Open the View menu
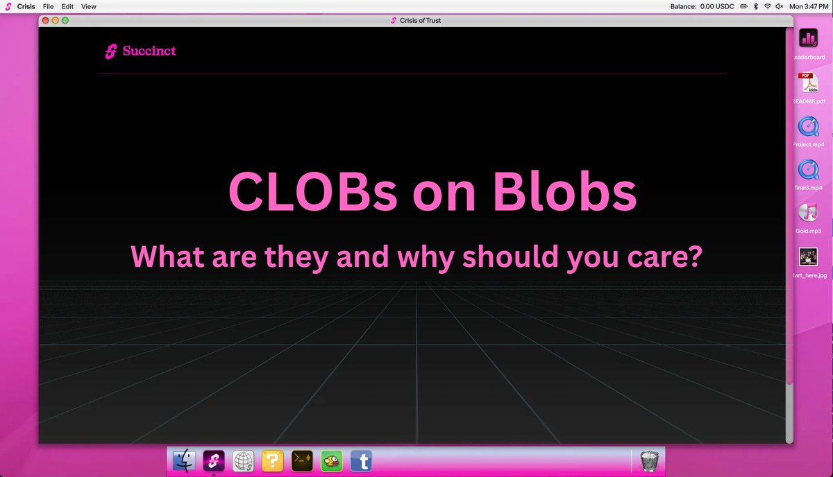This screenshot has height=477, width=833. [x=89, y=6]
